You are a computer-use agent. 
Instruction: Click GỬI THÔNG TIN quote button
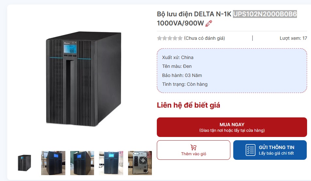click(x=270, y=150)
